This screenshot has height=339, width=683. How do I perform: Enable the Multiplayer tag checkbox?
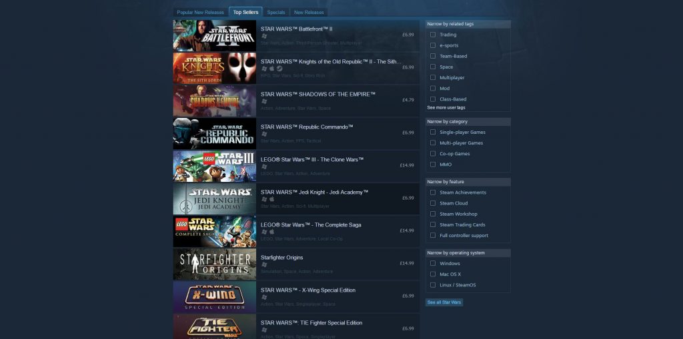click(x=433, y=77)
